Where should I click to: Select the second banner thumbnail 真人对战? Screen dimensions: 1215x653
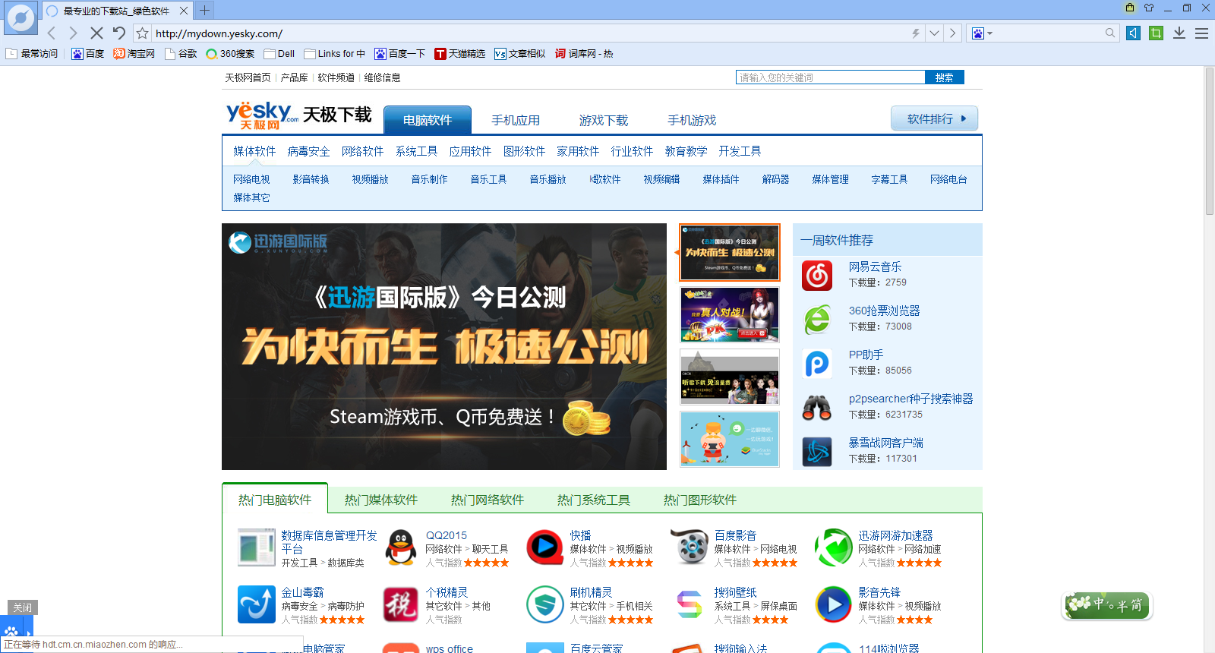(x=730, y=315)
